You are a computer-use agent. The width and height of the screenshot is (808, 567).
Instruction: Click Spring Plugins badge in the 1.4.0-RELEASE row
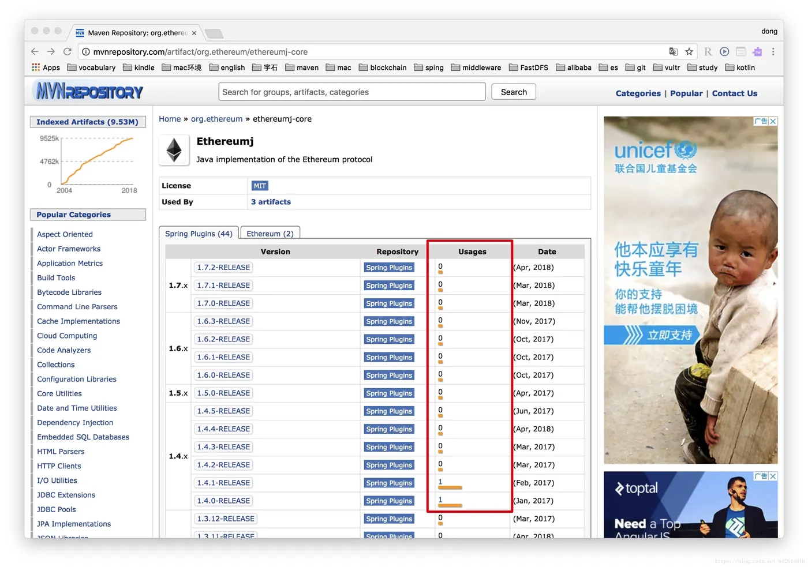389,501
